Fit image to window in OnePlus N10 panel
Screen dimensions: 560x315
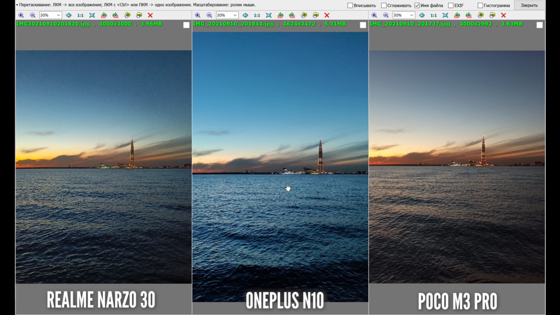[x=269, y=15]
